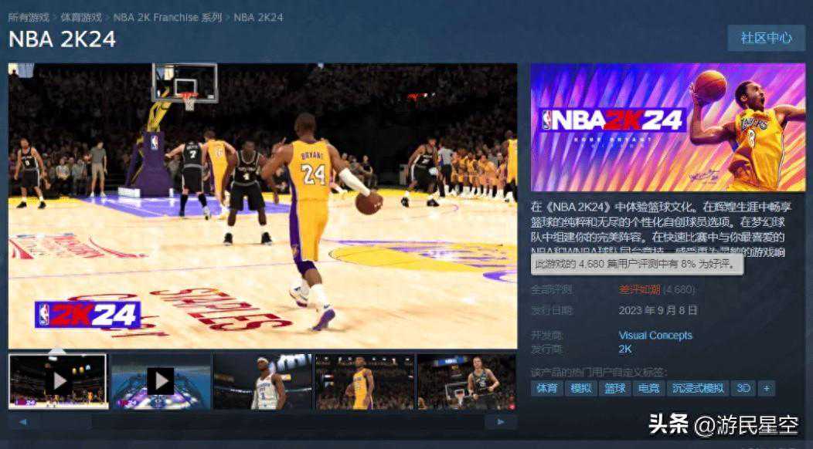View 差评如潮 review summary
This screenshot has height=449, width=813.
pyautogui.click(x=639, y=289)
